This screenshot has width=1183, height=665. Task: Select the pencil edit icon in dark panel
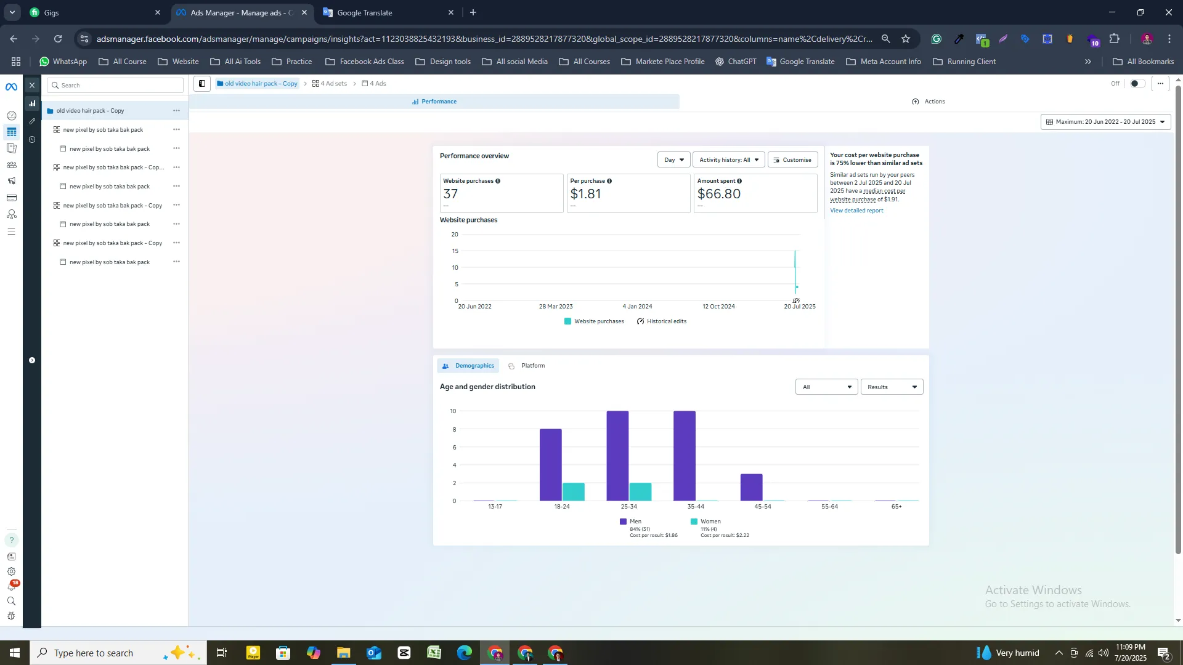[32, 121]
